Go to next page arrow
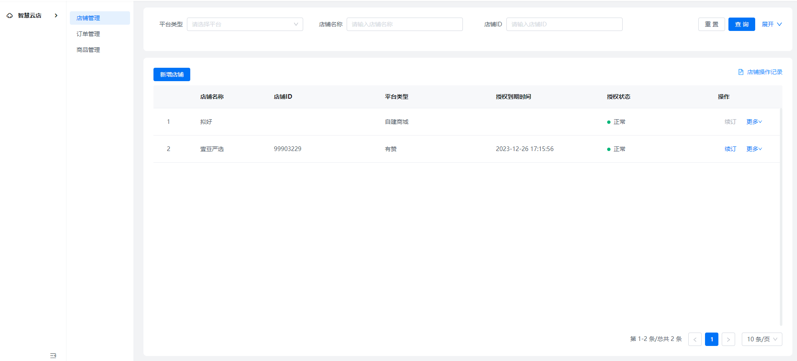This screenshot has height=361, width=797. coord(728,339)
